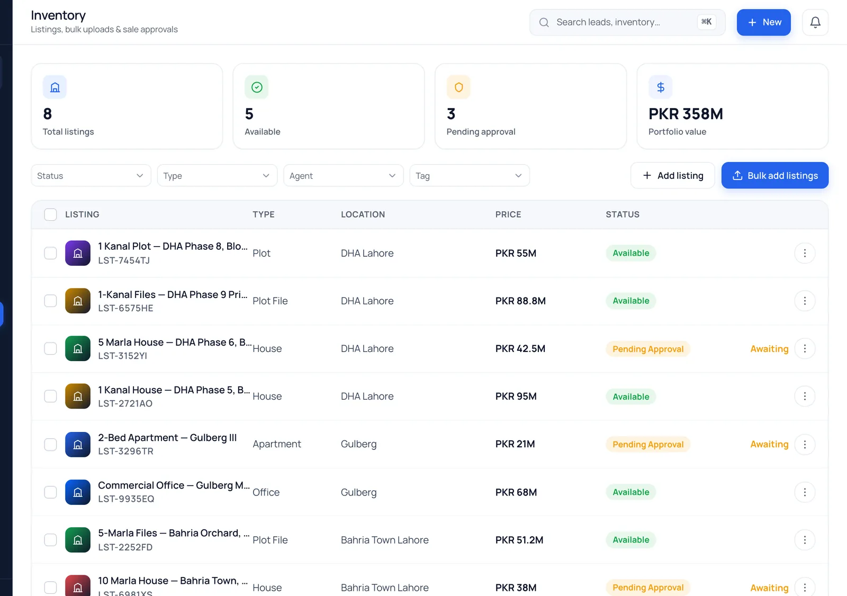Image resolution: width=847 pixels, height=596 pixels.
Task: Click Available badge for PKR 95M row
Action: [631, 396]
